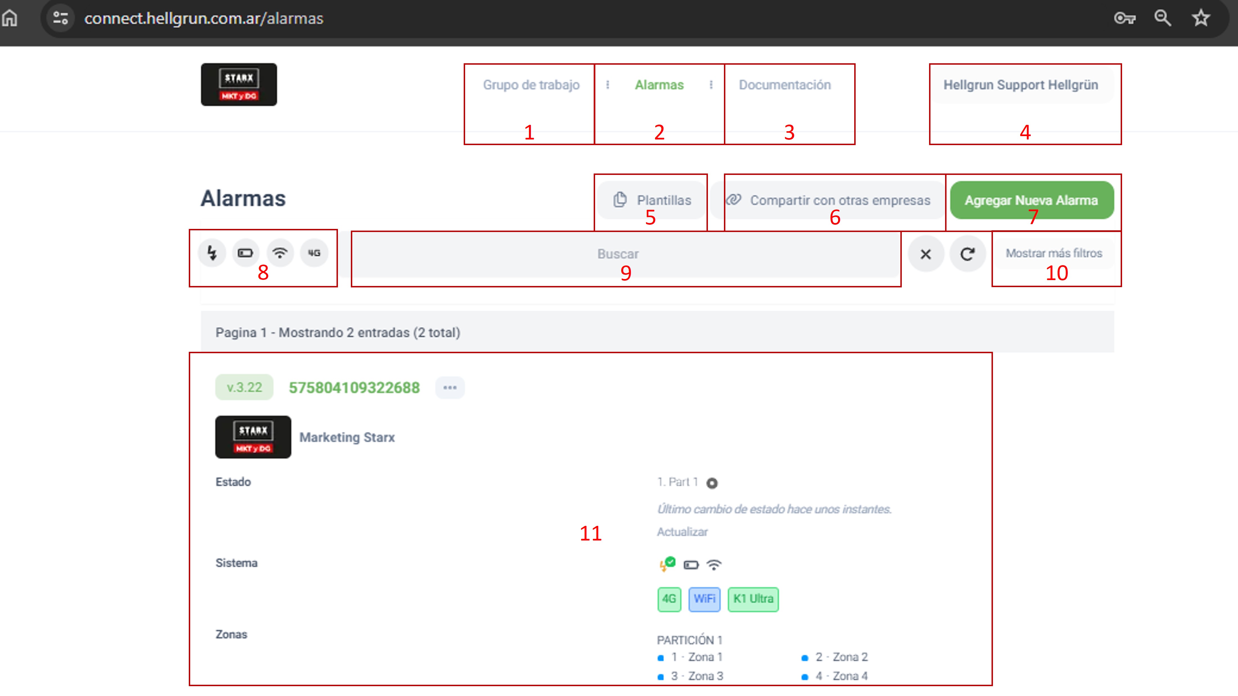This screenshot has height=696, width=1238.
Task: Click the browser bookmark star icon
Action: tap(1201, 18)
